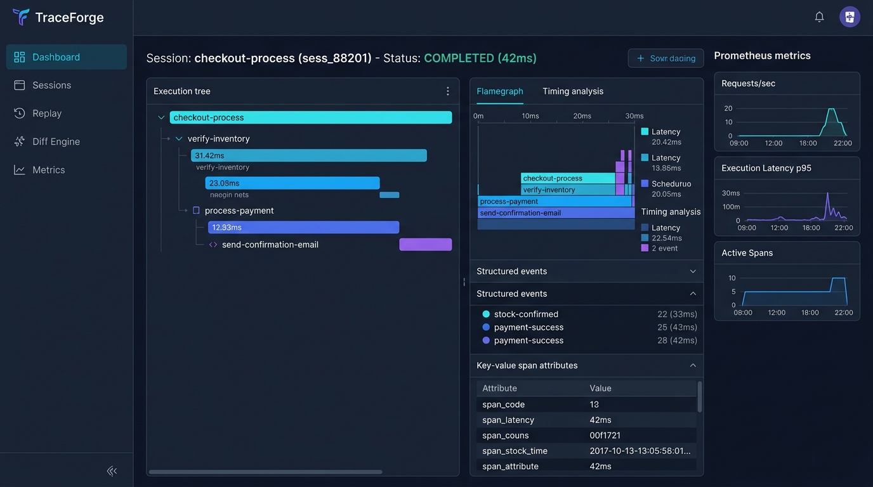Click Latency 13.86ms legend swatch

(645, 157)
